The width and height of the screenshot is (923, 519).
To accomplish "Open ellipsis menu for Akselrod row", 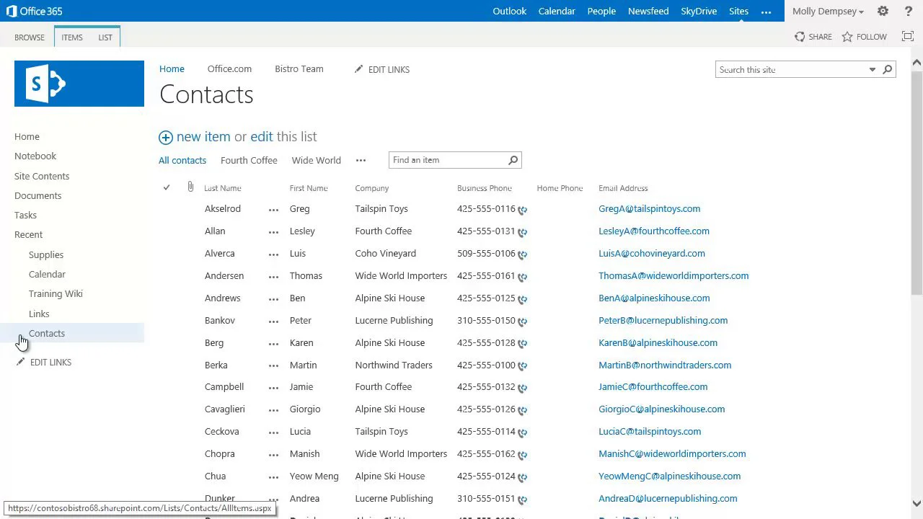I will click(x=273, y=210).
